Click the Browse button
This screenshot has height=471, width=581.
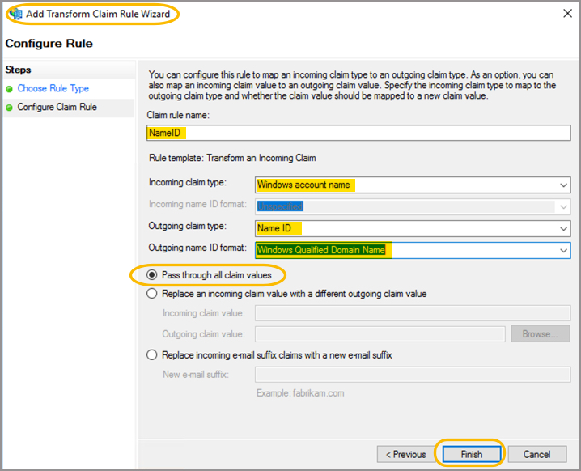coord(540,333)
